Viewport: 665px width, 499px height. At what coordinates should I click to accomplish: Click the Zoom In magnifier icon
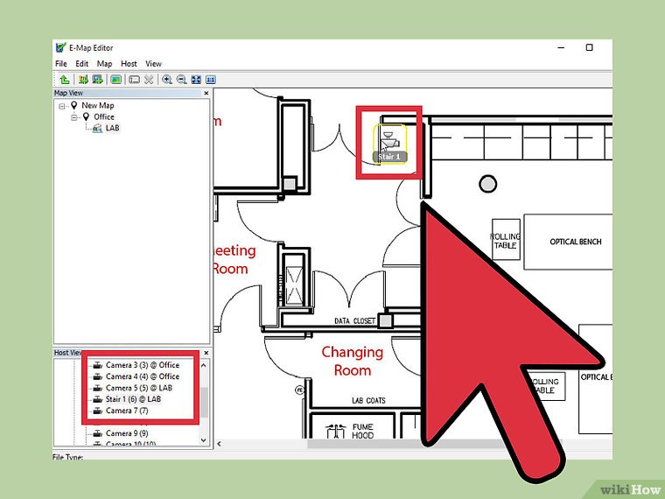click(x=166, y=79)
